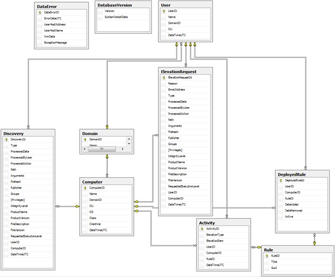335x277 pixels.
Task: Select the Domain table title bar
Action: coord(107,133)
